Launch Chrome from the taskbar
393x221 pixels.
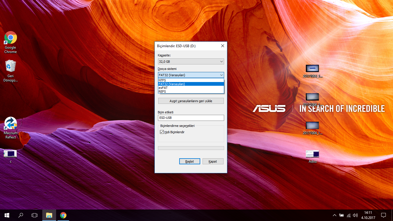pos(63,215)
